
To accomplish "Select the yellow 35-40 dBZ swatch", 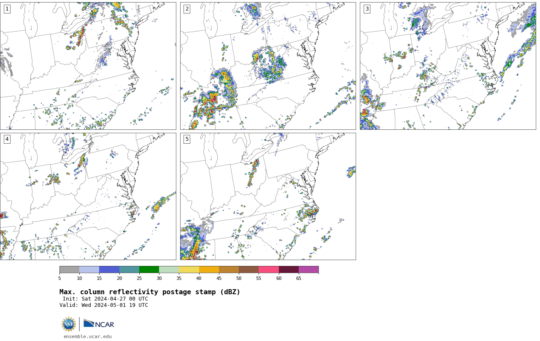I will (x=189, y=270).
